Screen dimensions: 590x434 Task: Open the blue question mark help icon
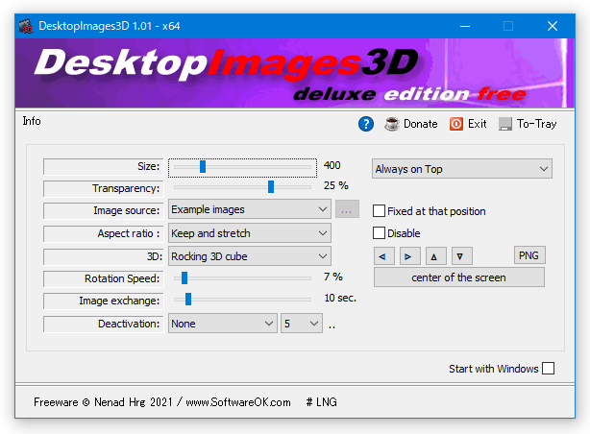coord(366,124)
